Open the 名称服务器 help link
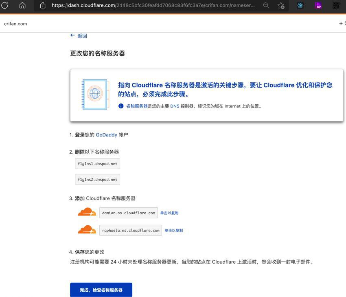Image resolution: width=346 pixels, height=297 pixels. (x=137, y=106)
